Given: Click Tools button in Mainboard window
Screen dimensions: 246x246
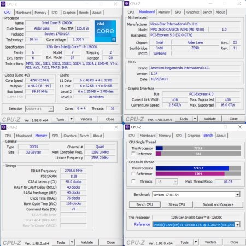Looking at the screenshot, I should tap(184, 119).
